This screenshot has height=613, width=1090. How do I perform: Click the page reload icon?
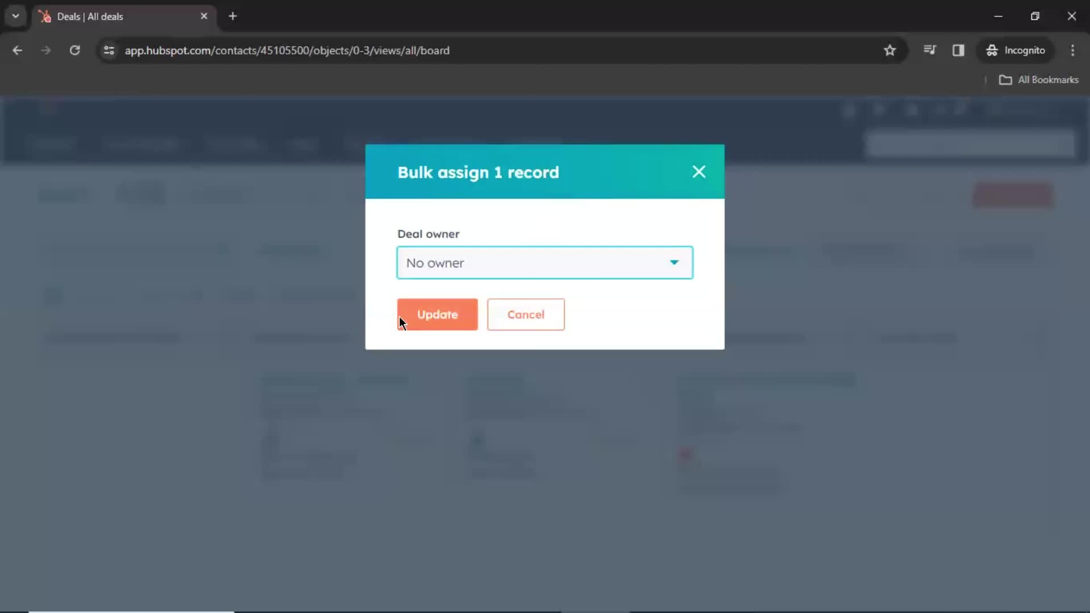tap(74, 50)
